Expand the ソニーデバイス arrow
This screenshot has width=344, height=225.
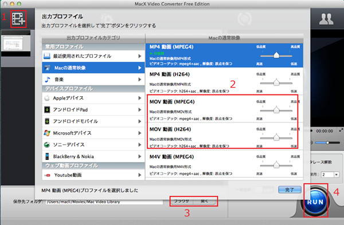point(140,145)
